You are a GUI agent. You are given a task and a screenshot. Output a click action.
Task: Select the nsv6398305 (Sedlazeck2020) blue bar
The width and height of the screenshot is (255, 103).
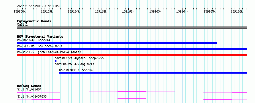[132, 49]
